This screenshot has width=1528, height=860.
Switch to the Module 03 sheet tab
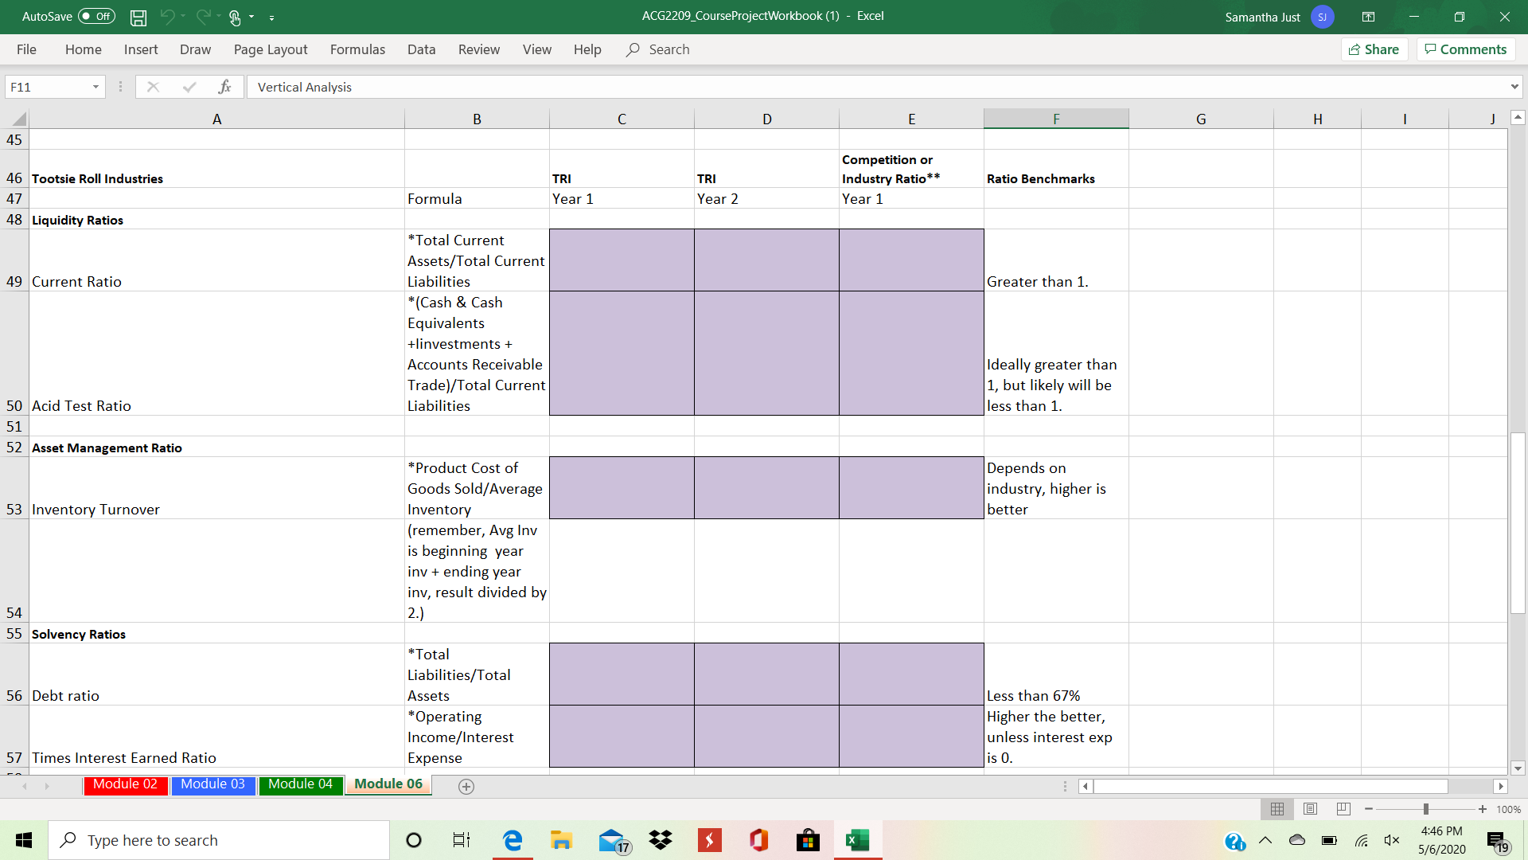coord(212,784)
